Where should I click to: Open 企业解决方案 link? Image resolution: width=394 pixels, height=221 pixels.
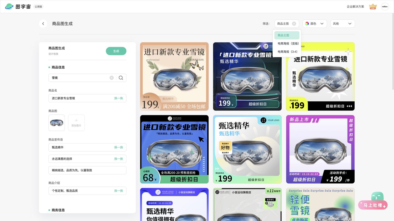(355, 7)
